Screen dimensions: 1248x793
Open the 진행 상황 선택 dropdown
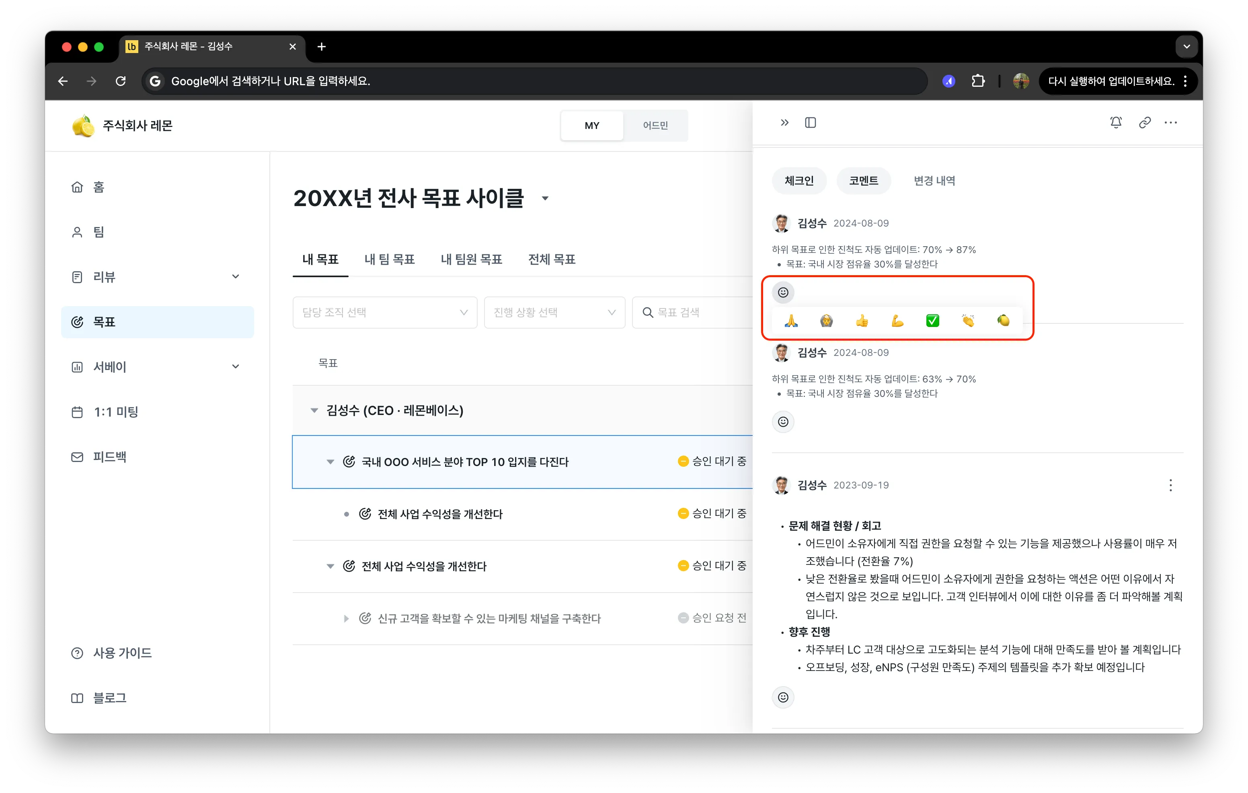coord(554,312)
